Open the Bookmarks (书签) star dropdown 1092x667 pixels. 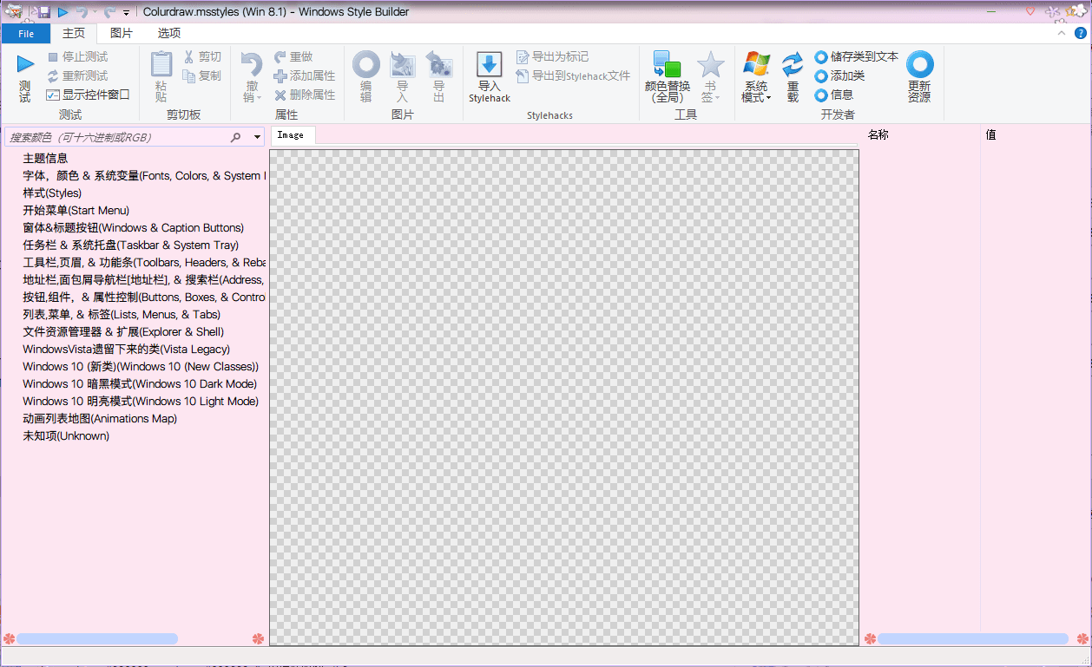(711, 76)
